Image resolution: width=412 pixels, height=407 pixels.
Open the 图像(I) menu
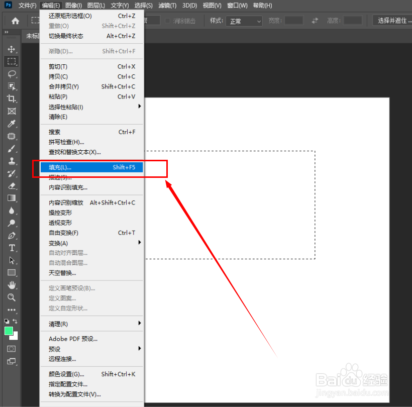(x=73, y=5)
